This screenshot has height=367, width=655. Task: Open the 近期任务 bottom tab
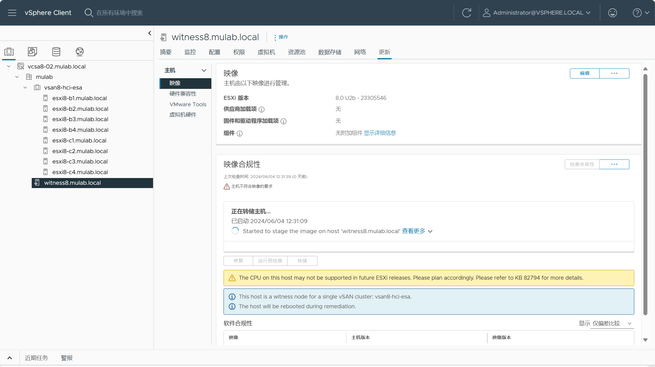(x=36, y=358)
